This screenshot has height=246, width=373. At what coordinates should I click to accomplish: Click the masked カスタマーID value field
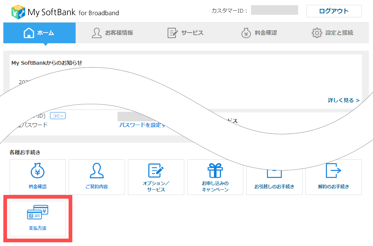(x=274, y=10)
